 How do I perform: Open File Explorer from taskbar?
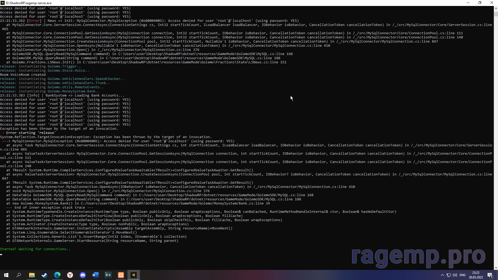[x=32, y=275]
